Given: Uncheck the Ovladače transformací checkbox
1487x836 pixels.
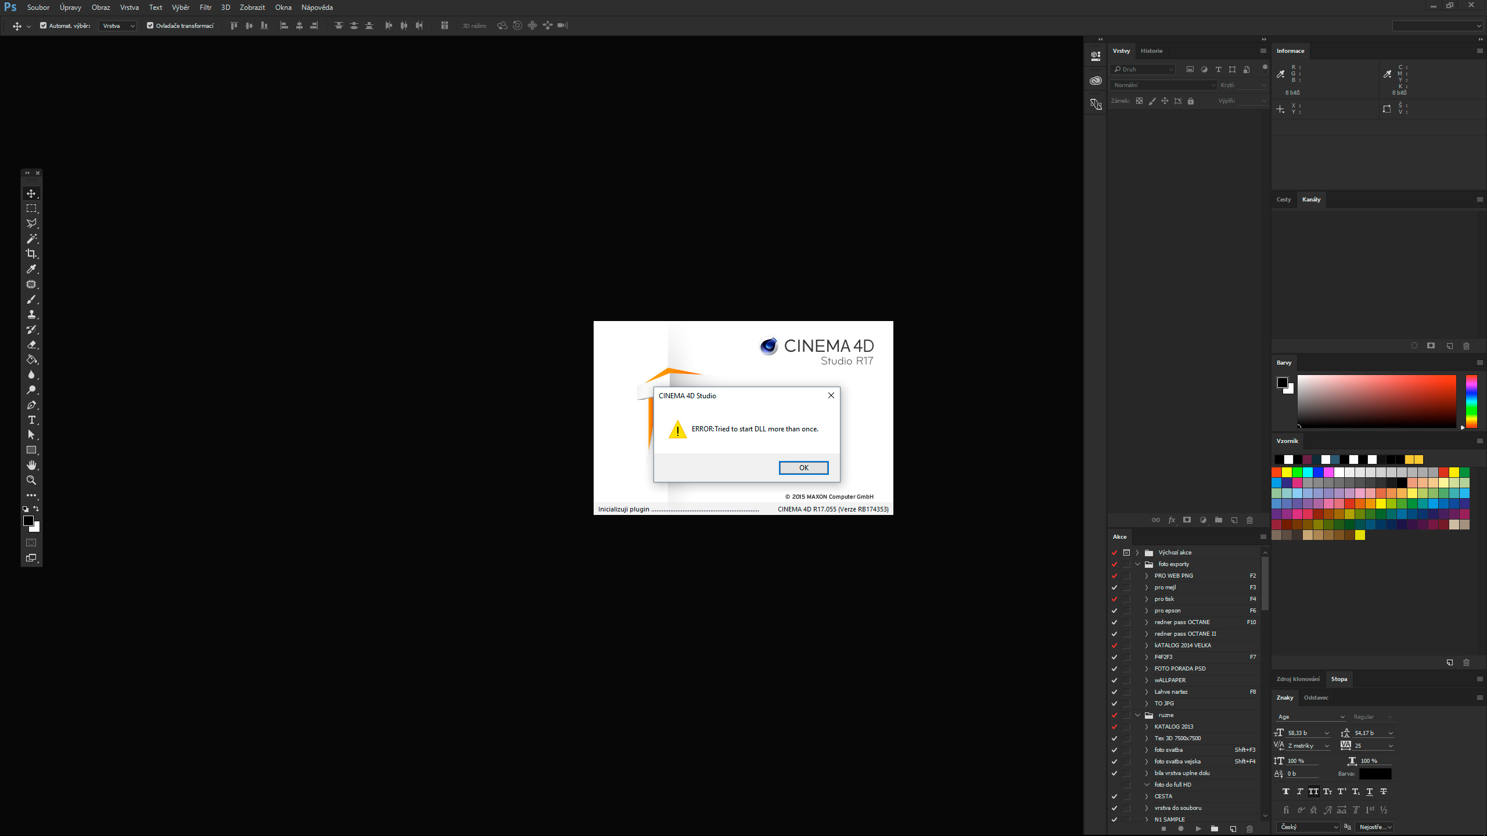Looking at the screenshot, I should click(150, 26).
